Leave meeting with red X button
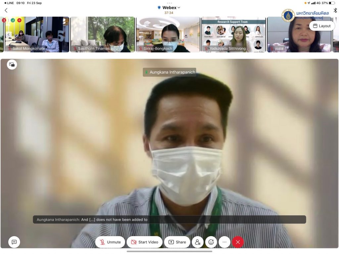The image size is (339, 254). point(238,242)
